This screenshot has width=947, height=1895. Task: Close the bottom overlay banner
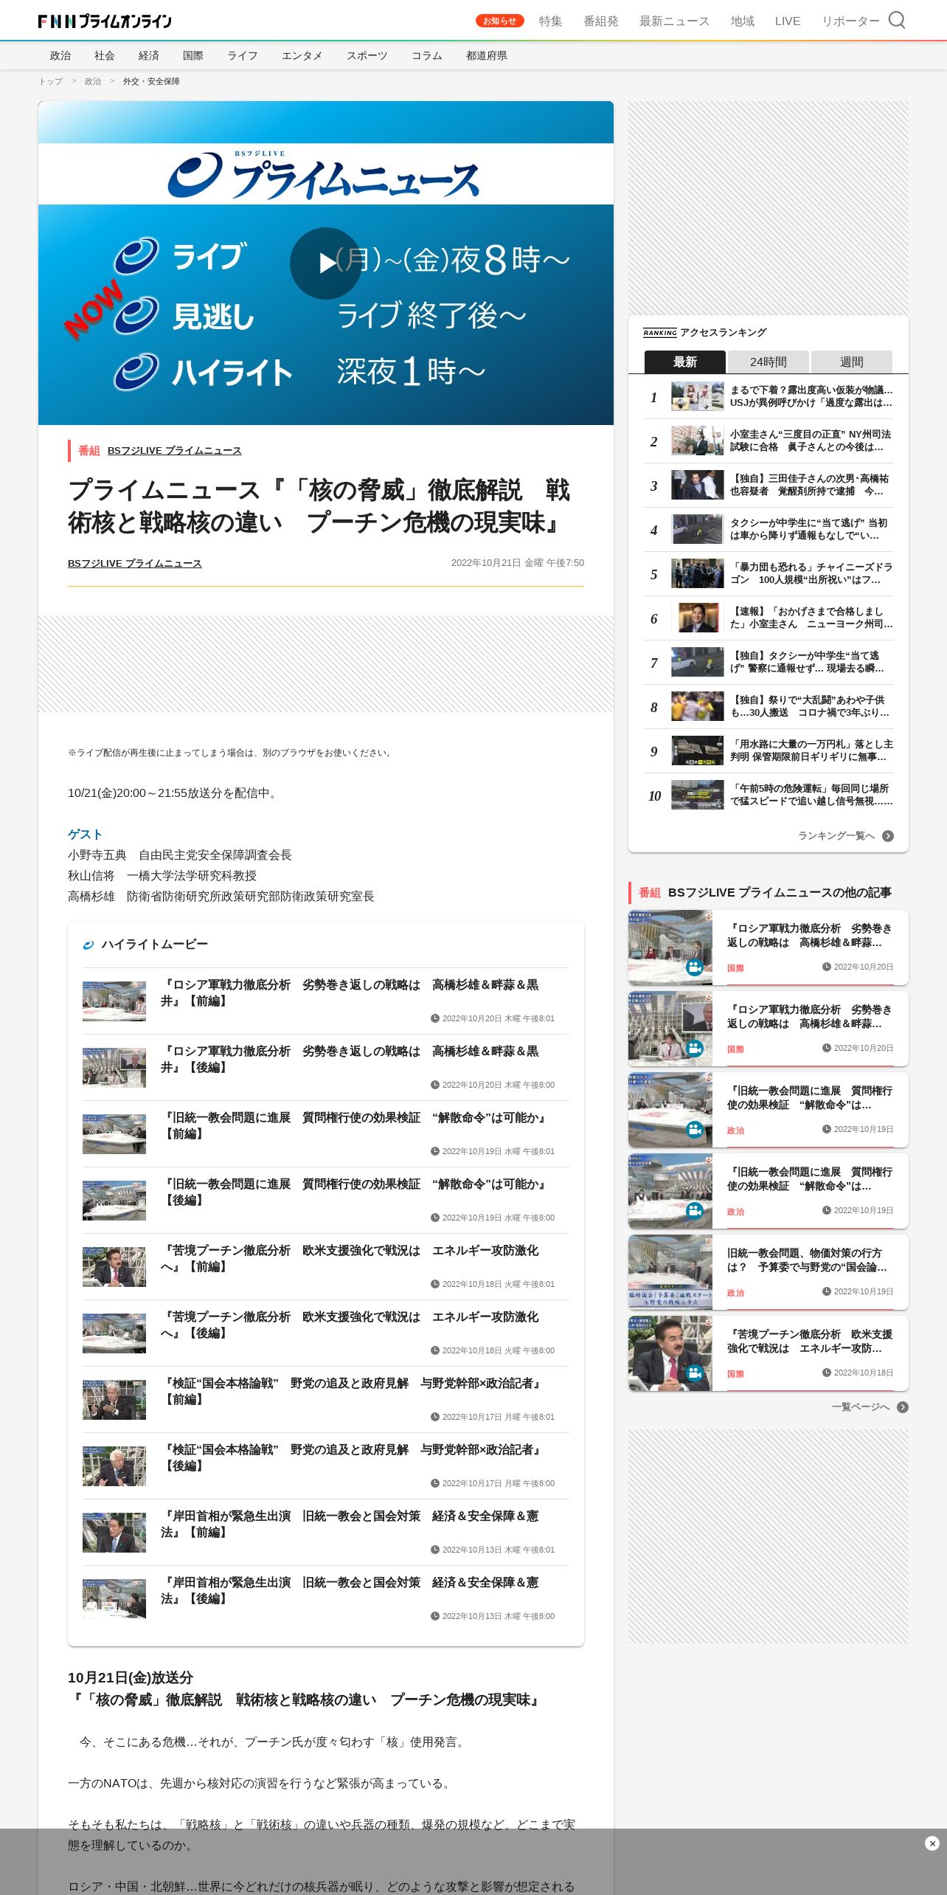click(932, 1843)
